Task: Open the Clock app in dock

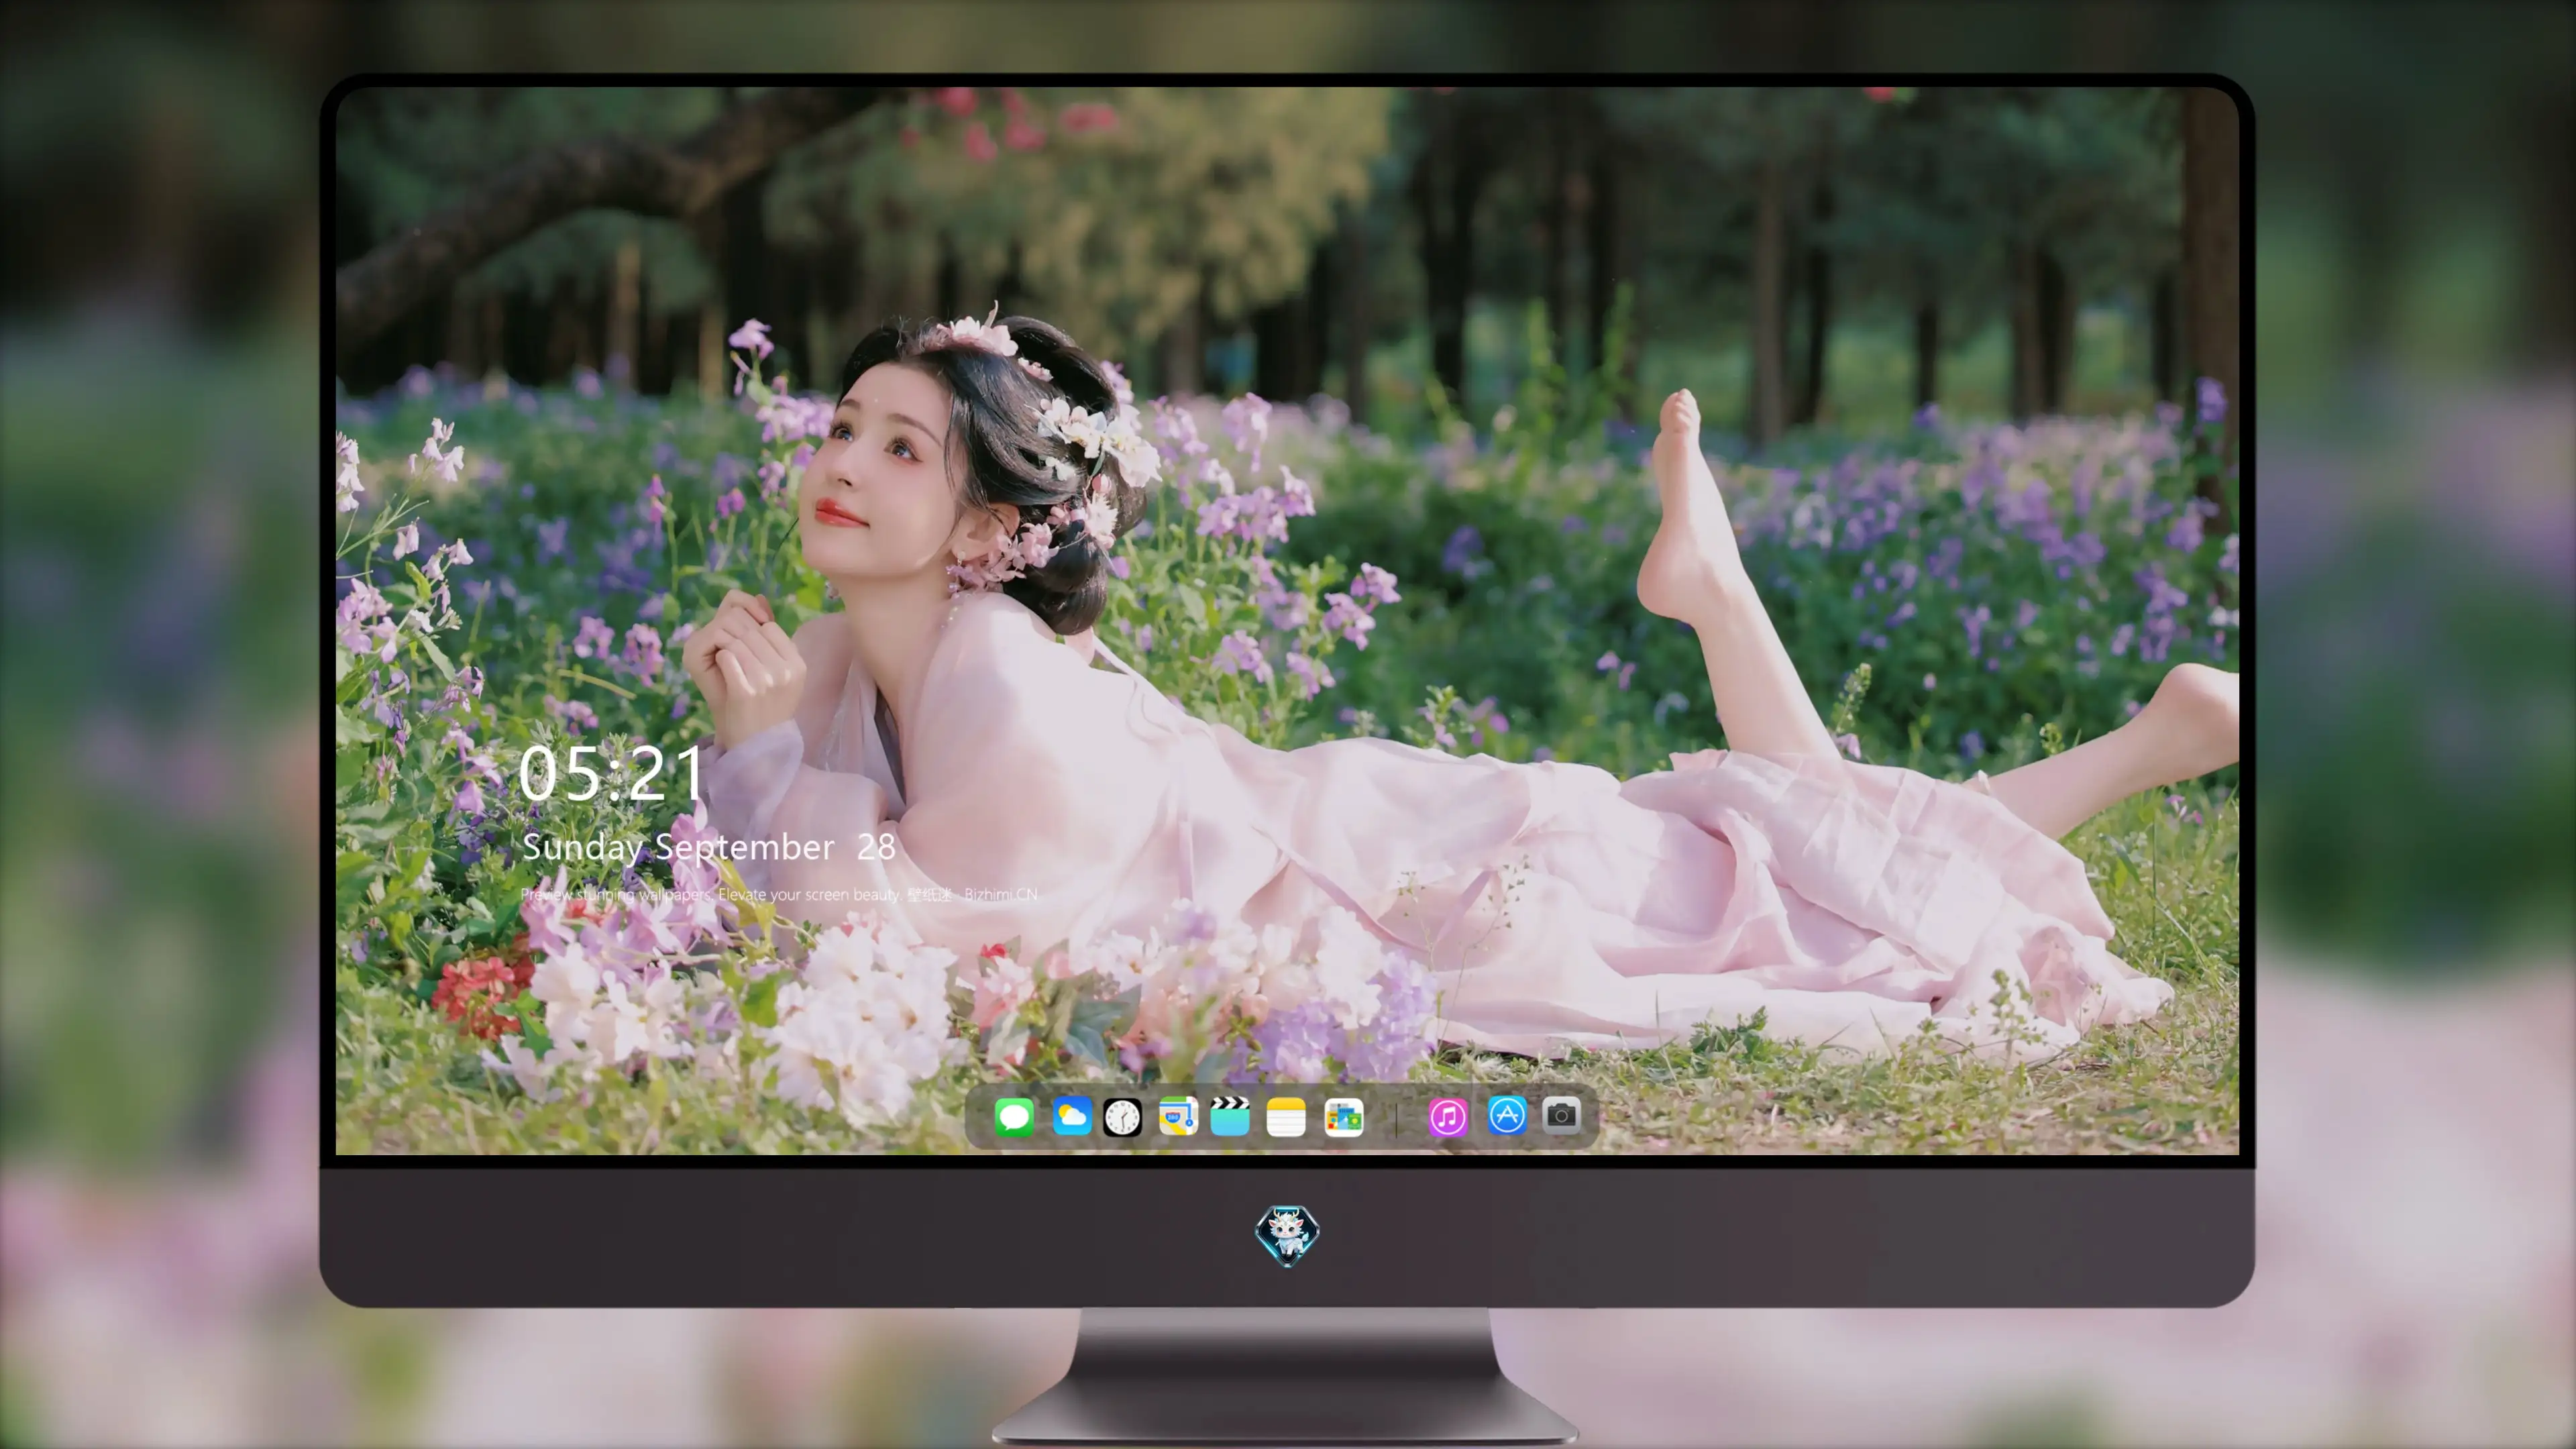Action: point(1122,1117)
